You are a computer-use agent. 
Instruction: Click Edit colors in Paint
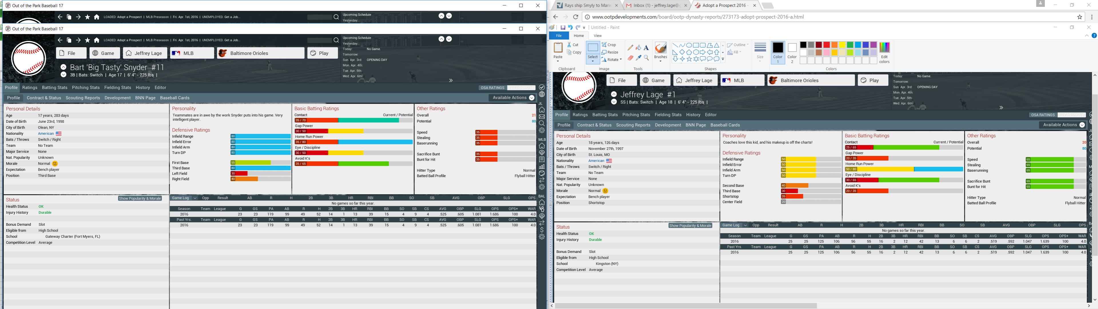point(884,53)
